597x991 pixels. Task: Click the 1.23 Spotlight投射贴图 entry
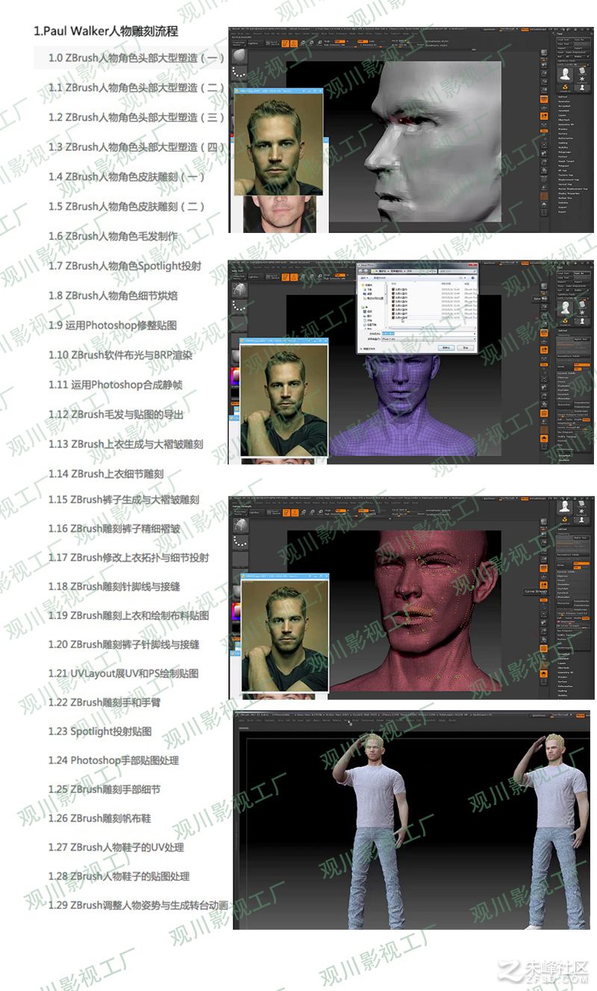click(100, 732)
